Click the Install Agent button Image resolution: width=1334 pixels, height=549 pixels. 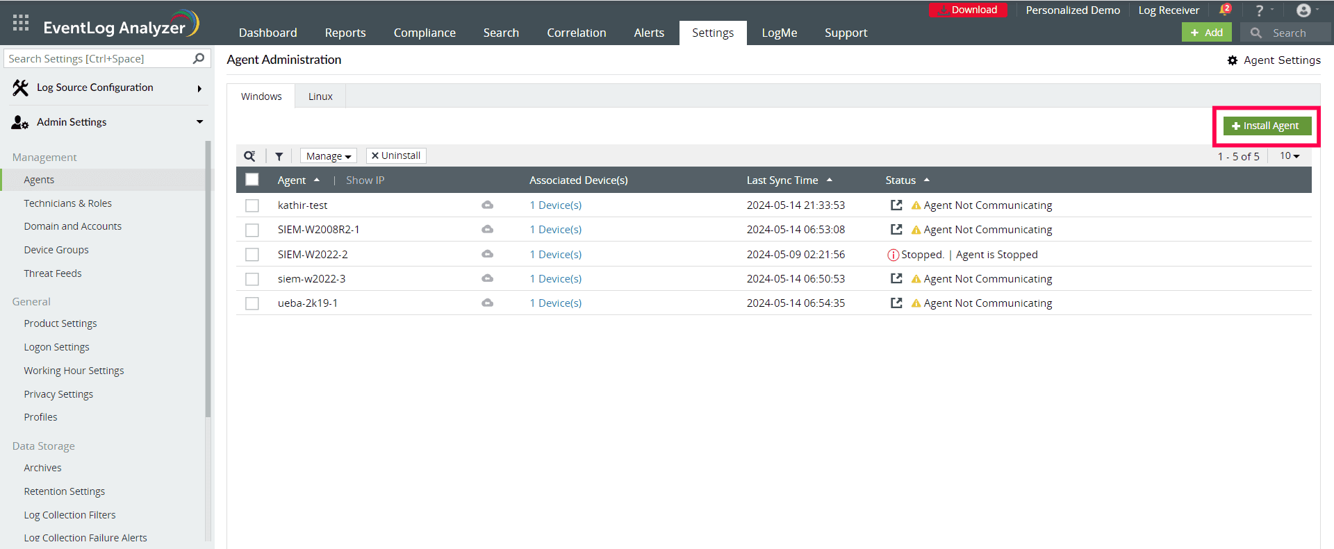tap(1267, 126)
